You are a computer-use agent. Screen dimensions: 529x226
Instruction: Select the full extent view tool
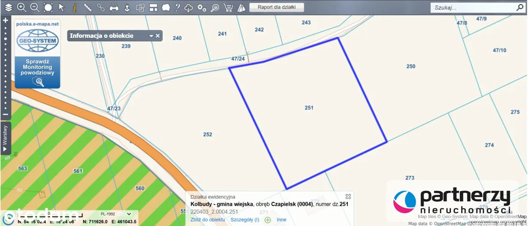(48, 7)
